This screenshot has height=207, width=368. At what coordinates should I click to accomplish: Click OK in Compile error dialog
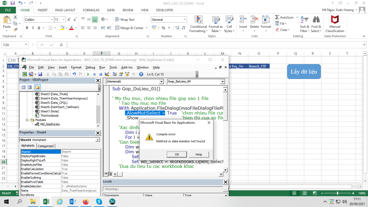coord(177,154)
